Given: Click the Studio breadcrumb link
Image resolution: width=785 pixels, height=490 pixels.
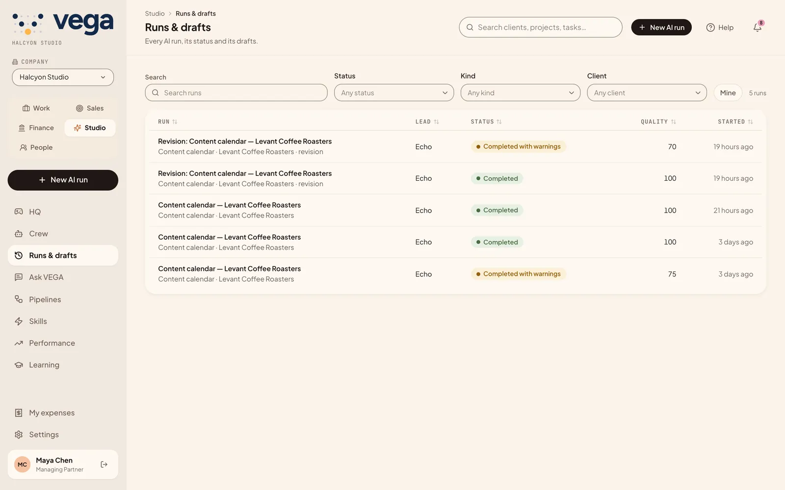Looking at the screenshot, I should 155,14.
